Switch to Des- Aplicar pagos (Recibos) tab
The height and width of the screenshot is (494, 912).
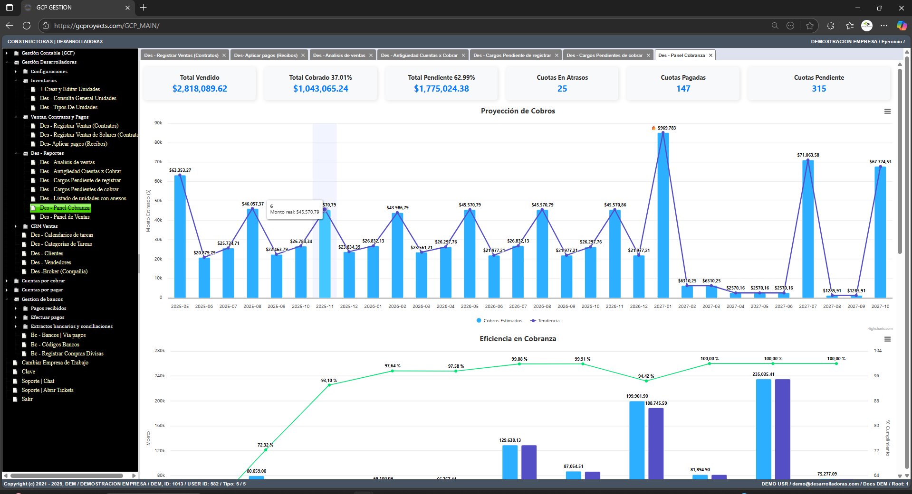pos(265,56)
